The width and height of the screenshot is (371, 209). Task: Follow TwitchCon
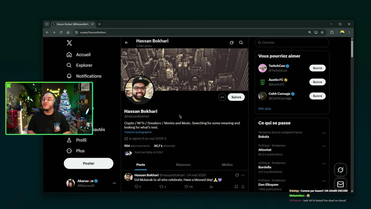317,68
